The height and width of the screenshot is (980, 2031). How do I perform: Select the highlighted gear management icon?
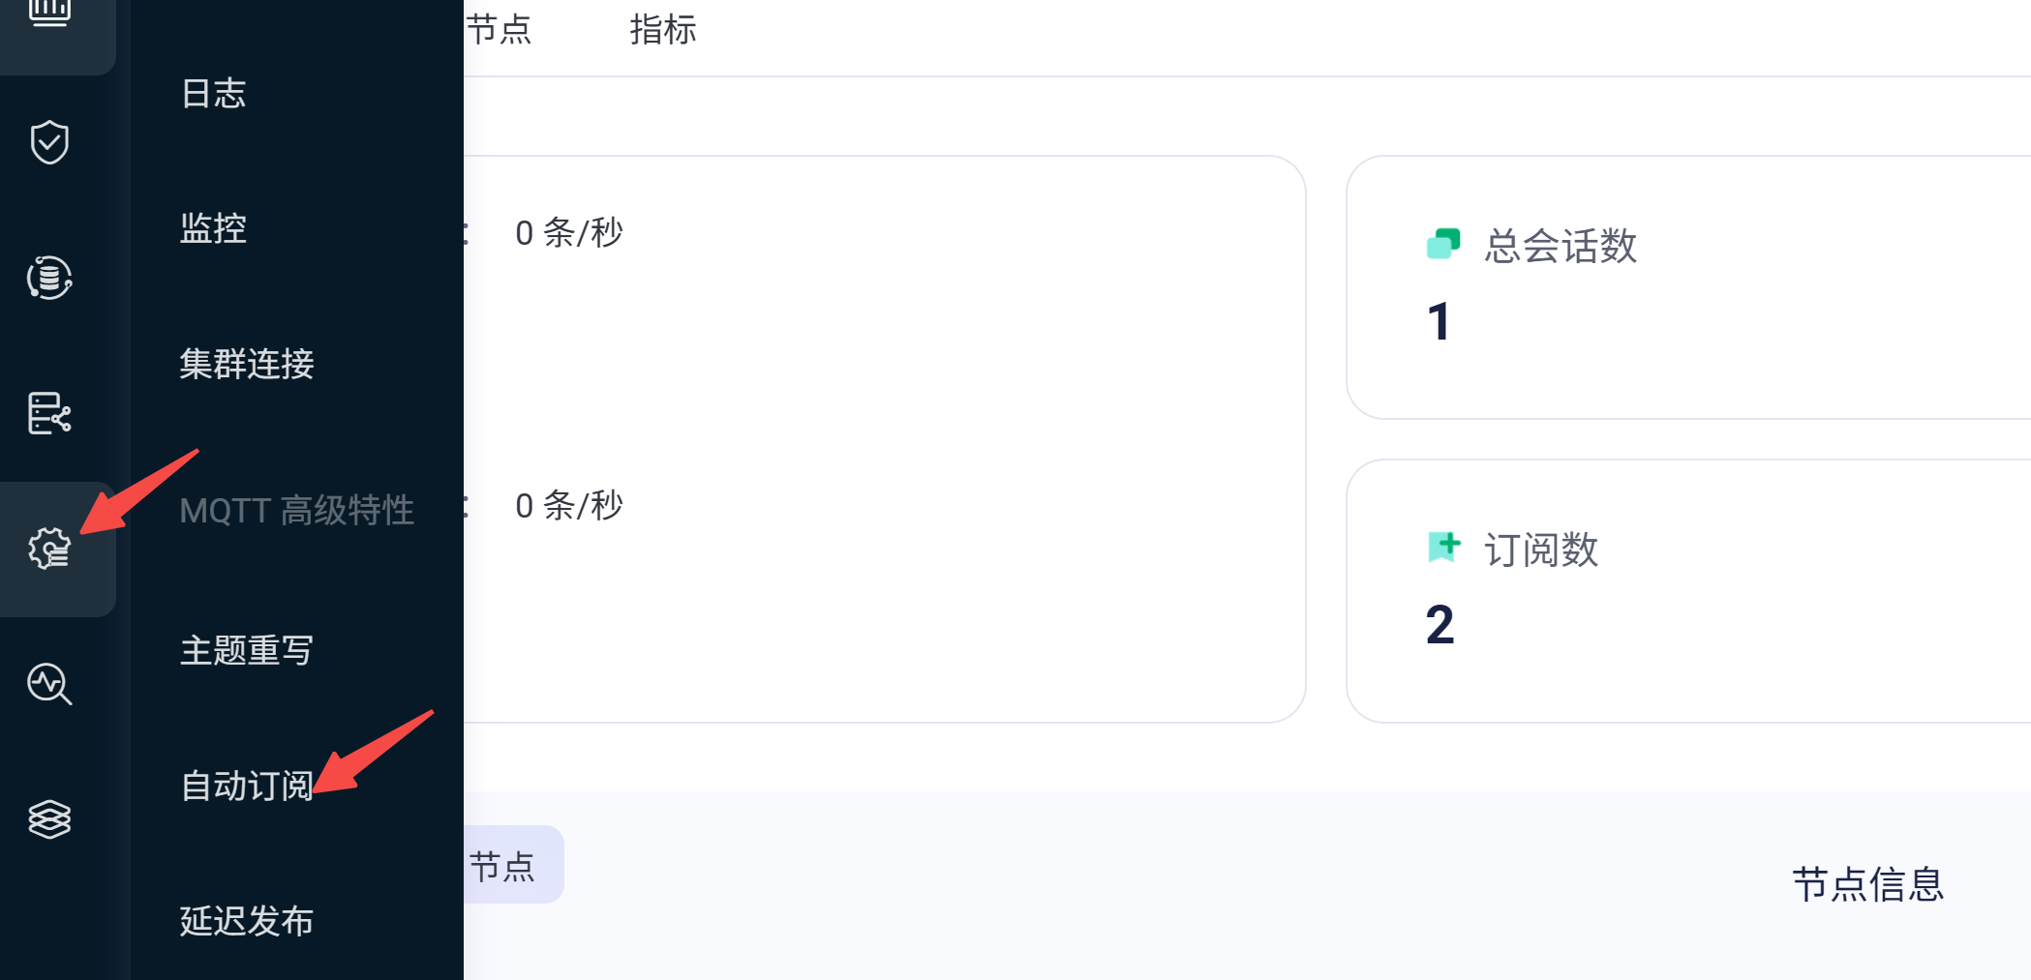click(x=50, y=549)
